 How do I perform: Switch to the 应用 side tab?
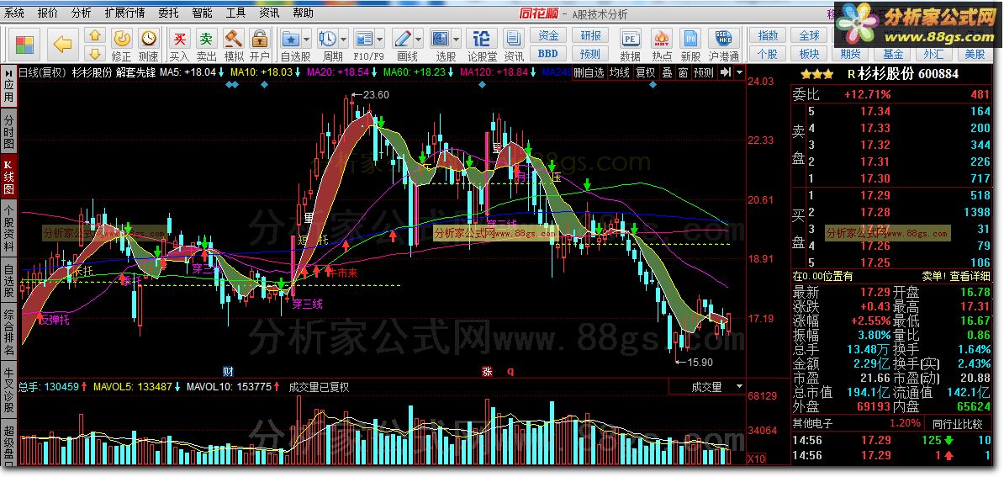click(x=9, y=86)
